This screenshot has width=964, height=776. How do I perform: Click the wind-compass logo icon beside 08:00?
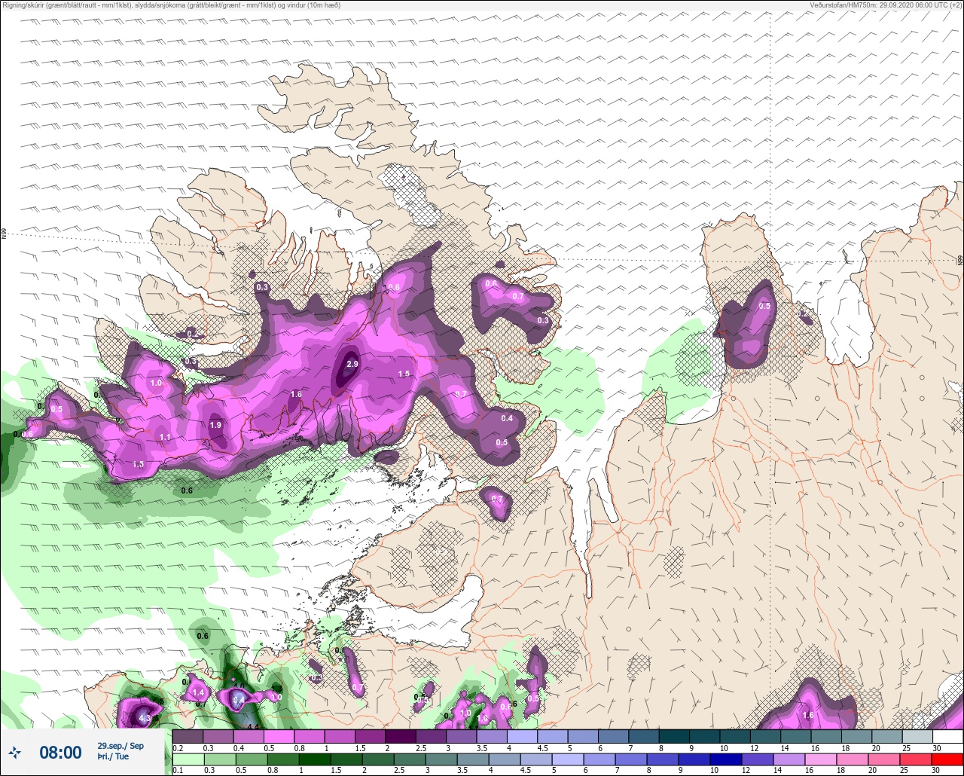(x=15, y=752)
